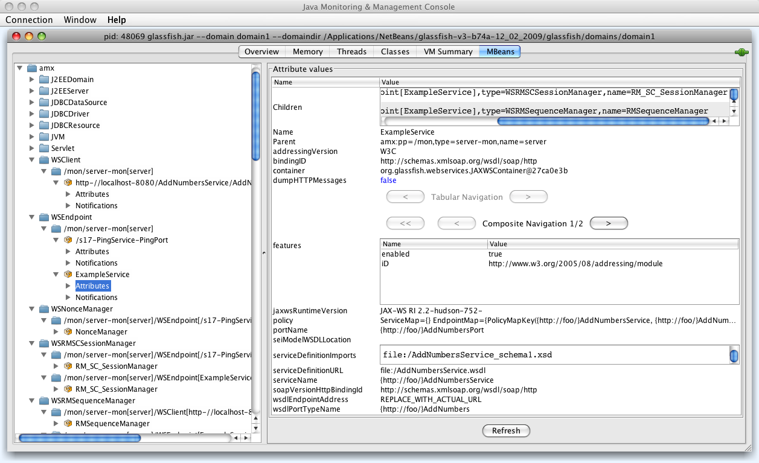This screenshot has height=463, width=759.
Task: Expand Notifications under ExampleService
Action: [68, 298]
